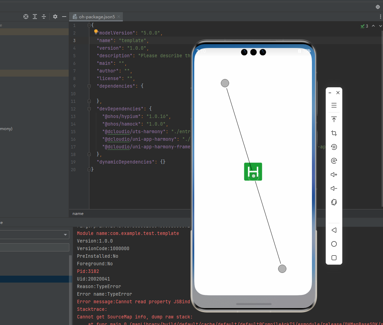Rotate emulator clockwise
383x325 pixels.
[x=334, y=161]
